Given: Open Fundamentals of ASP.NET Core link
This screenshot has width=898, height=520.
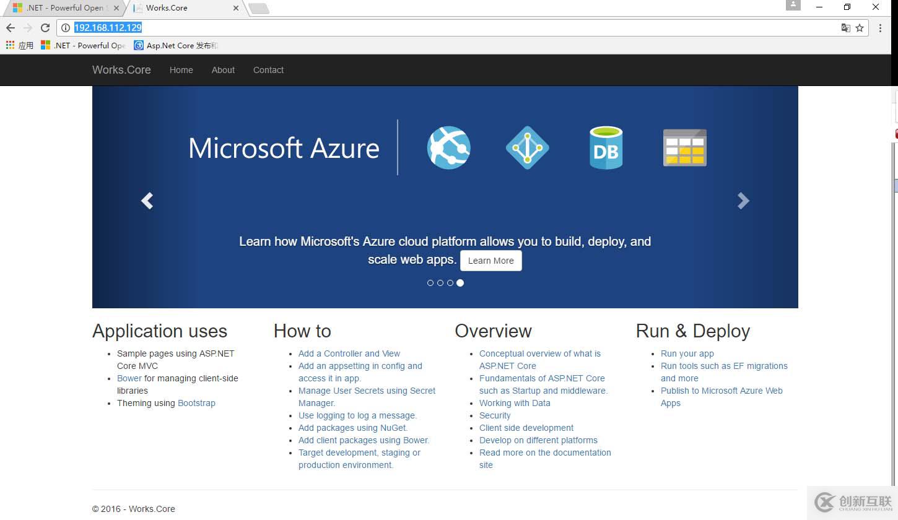Looking at the screenshot, I should click(x=543, y=384).
